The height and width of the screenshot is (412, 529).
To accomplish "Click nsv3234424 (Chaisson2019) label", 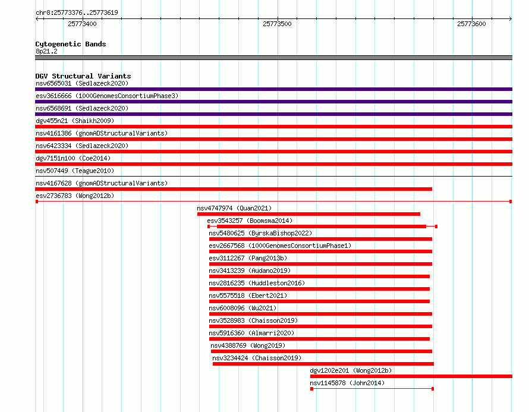I will [x=257, y=358].
